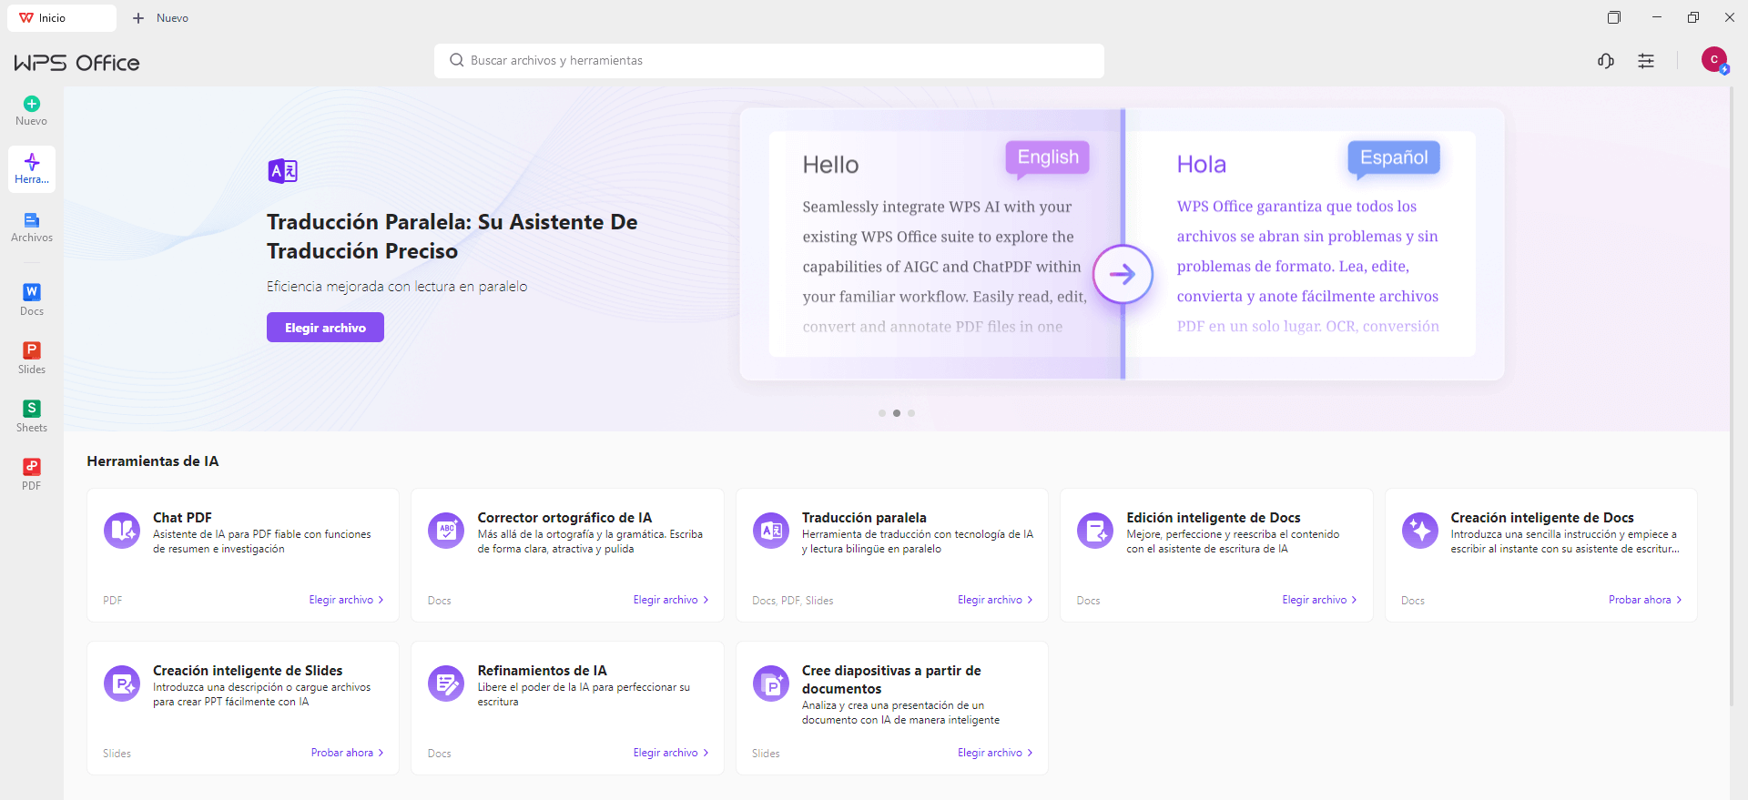Open Archivos in the sidebar
The height and width of the screenshot is (800, 1748).
32,228
